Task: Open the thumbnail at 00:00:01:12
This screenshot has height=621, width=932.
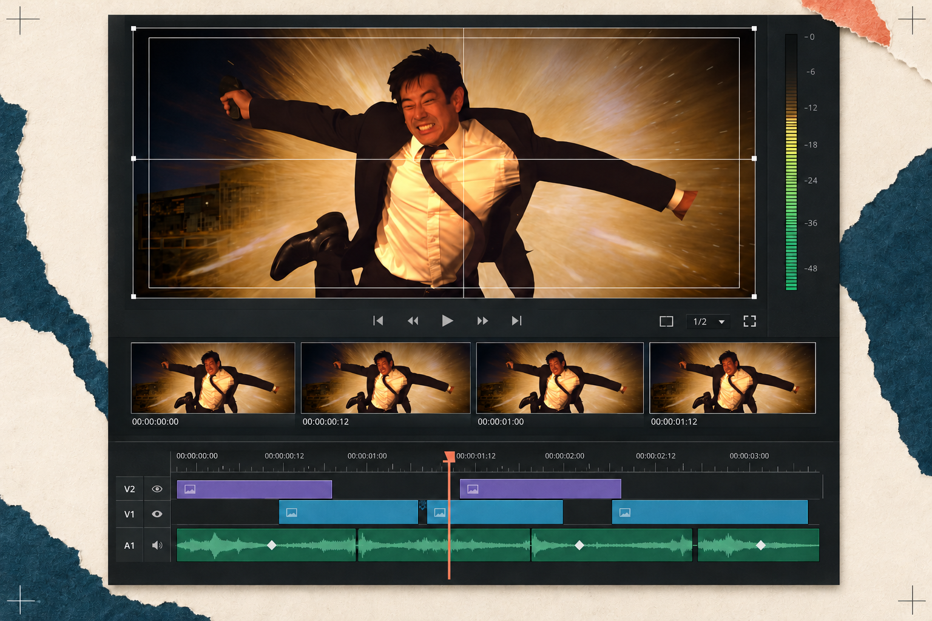Action: (732, 378)
